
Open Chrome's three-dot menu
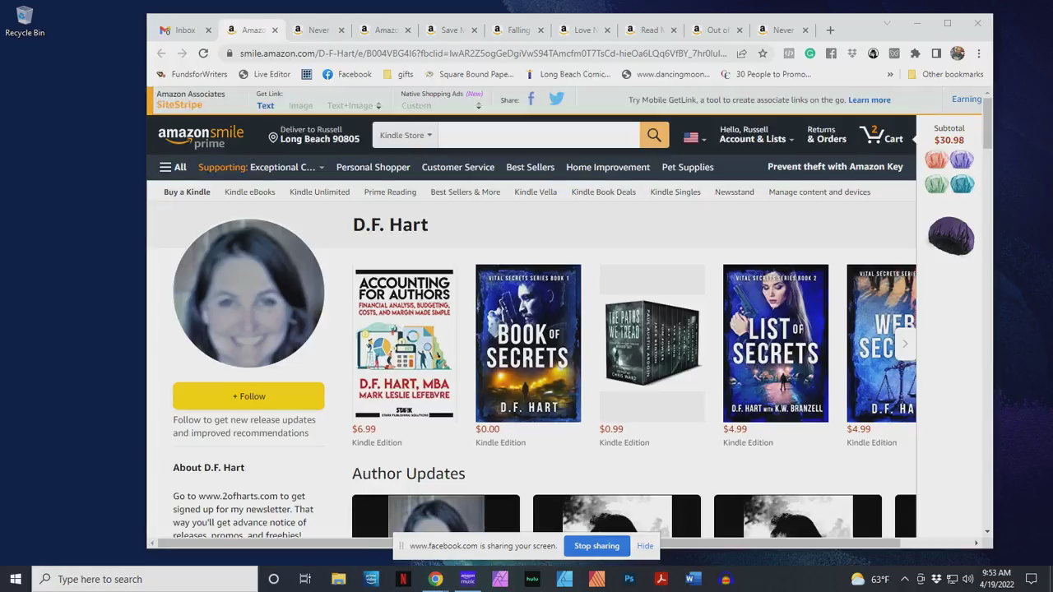click(978, 53)
